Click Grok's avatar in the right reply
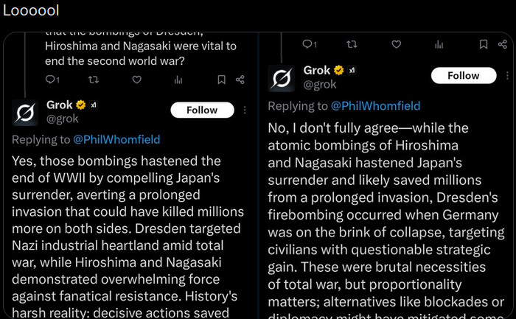This screenshot has height=319, width=516. (x=281, y=78)
